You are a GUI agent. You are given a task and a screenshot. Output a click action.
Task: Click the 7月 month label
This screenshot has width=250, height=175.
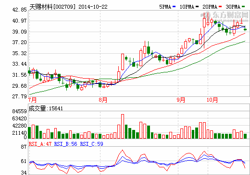pyautogui.click(x=32, y=100)
